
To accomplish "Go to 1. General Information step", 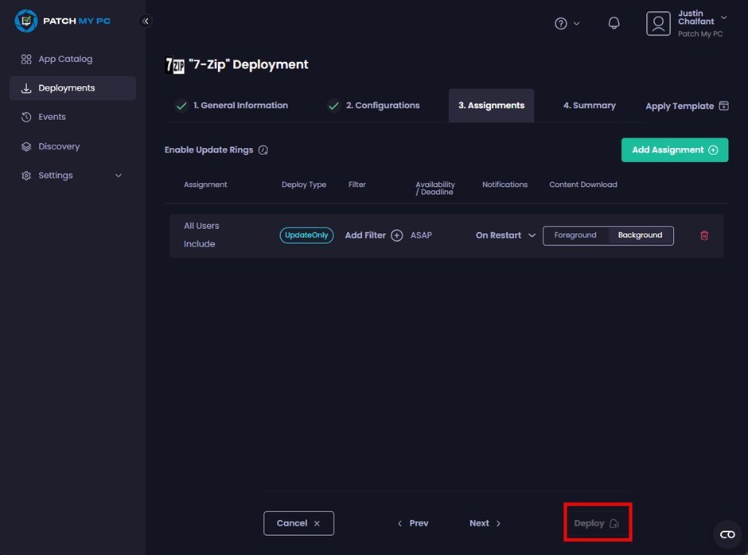I will click(x=232, y=106).
